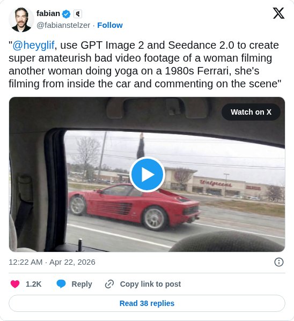Click fabian's profile avatar
Viewport: 294px width, 321px height.
click(21, 19)
